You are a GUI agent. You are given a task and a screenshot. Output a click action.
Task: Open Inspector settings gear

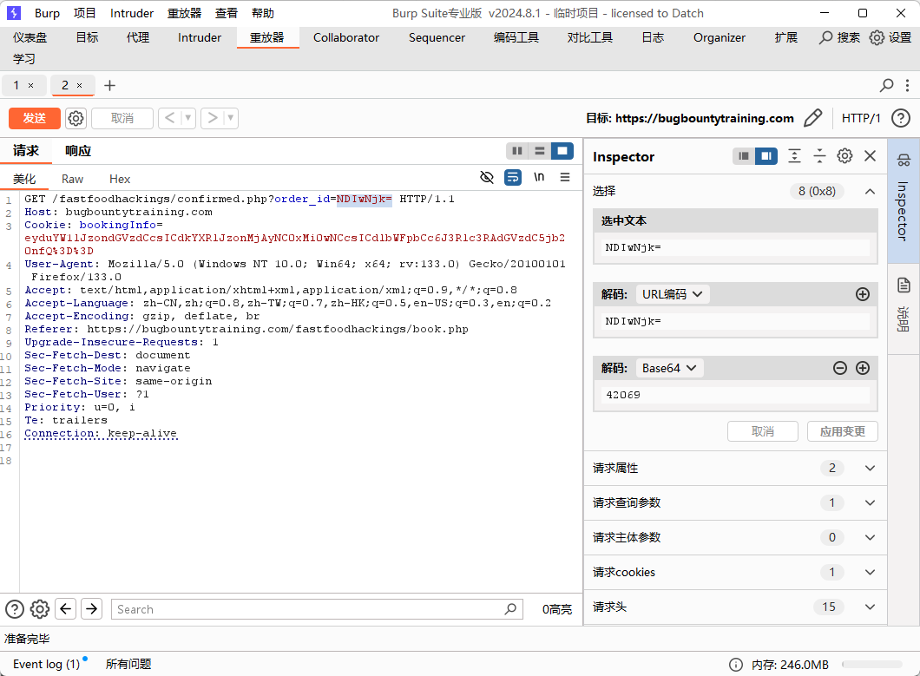[844, 156]
